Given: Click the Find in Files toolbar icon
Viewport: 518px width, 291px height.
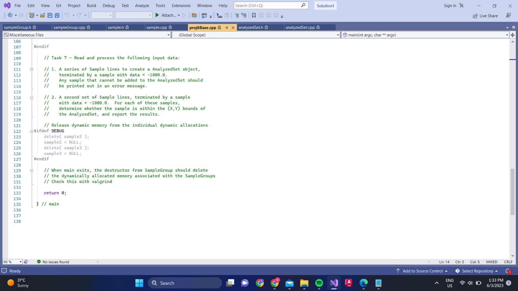Looking at the screenshot, I should 194,16.
